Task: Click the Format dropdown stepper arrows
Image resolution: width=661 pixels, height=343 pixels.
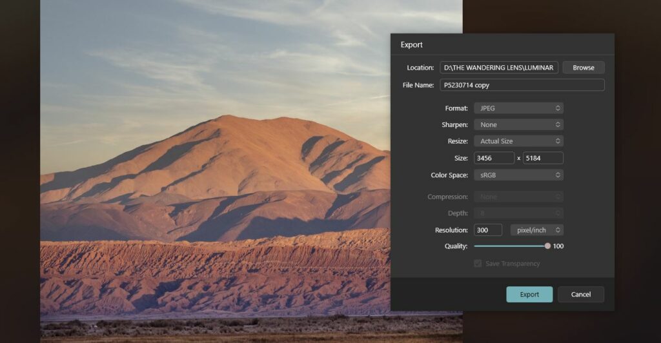Action: 558,108
